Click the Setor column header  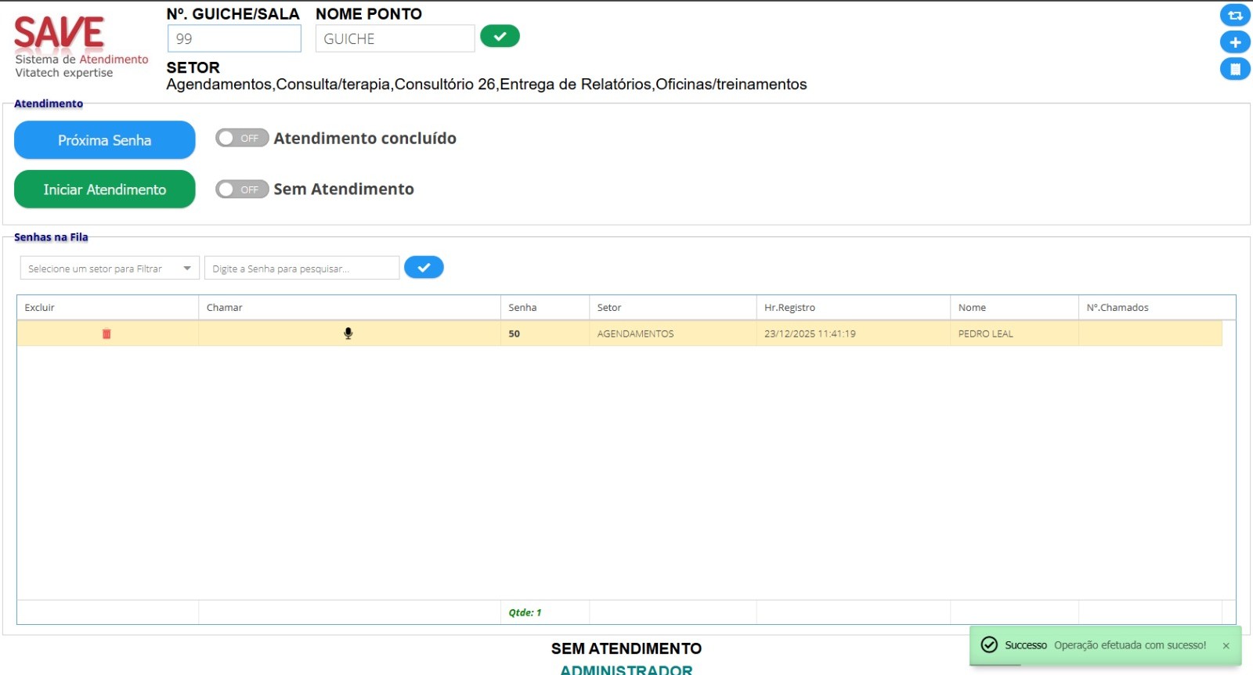[x=609, y=308]
